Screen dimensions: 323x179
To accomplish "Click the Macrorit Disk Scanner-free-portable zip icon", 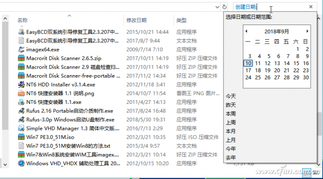I will [x=21, y=76].
